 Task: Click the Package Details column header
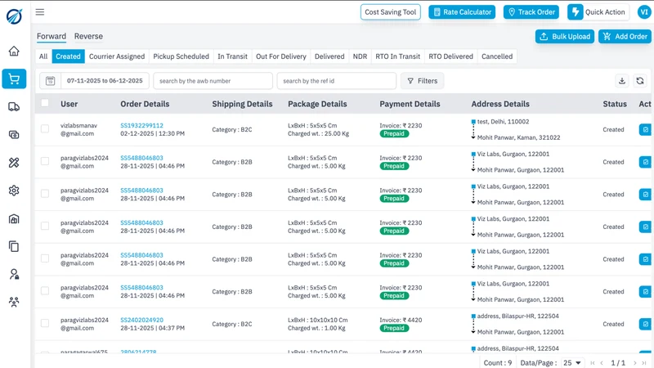(x=317, y=104)
